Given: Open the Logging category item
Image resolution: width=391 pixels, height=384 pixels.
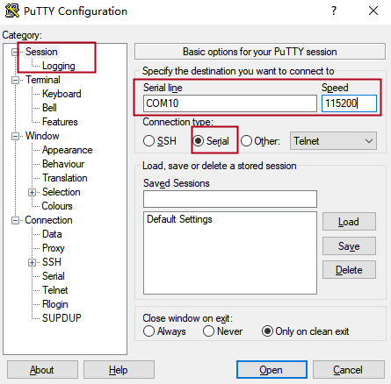Looking at the screenshot, I should [59, 66].
